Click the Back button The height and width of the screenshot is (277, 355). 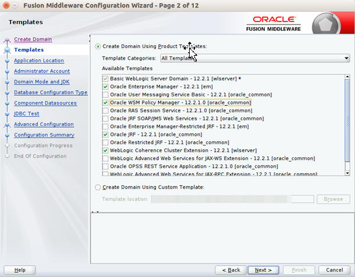click(231, 270)
